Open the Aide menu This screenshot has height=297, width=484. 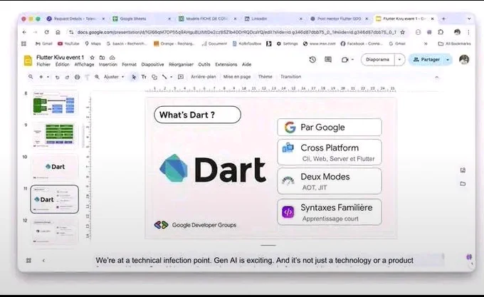pos(246,65)
